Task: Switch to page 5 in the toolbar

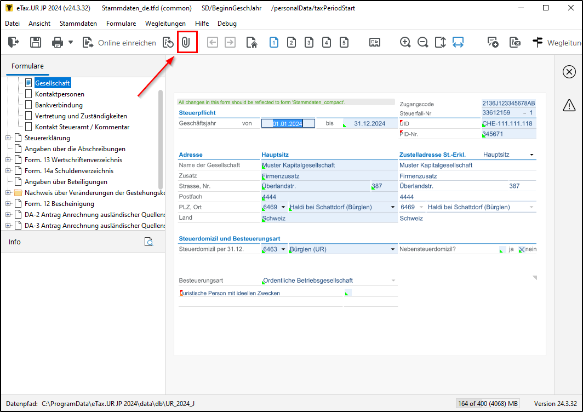Action: pyautogui.click(x=344, y=42)
